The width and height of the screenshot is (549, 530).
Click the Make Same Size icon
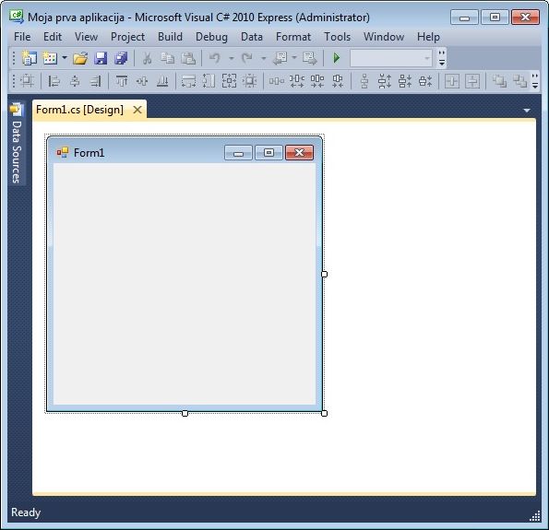(x=230, y=81)
